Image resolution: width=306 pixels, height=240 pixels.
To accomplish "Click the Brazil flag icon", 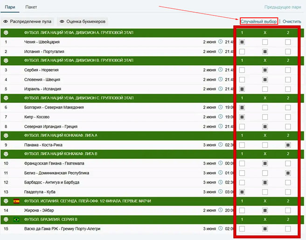I will 16,219.
